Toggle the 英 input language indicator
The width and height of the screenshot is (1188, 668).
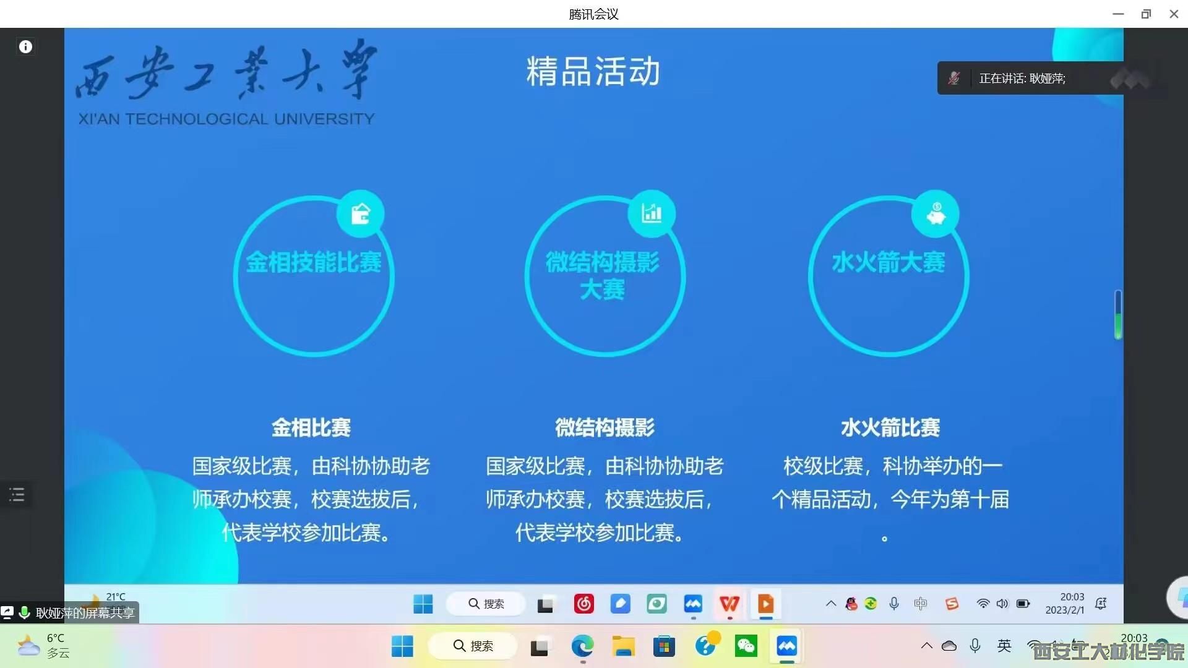click(x=1004, y=646)
